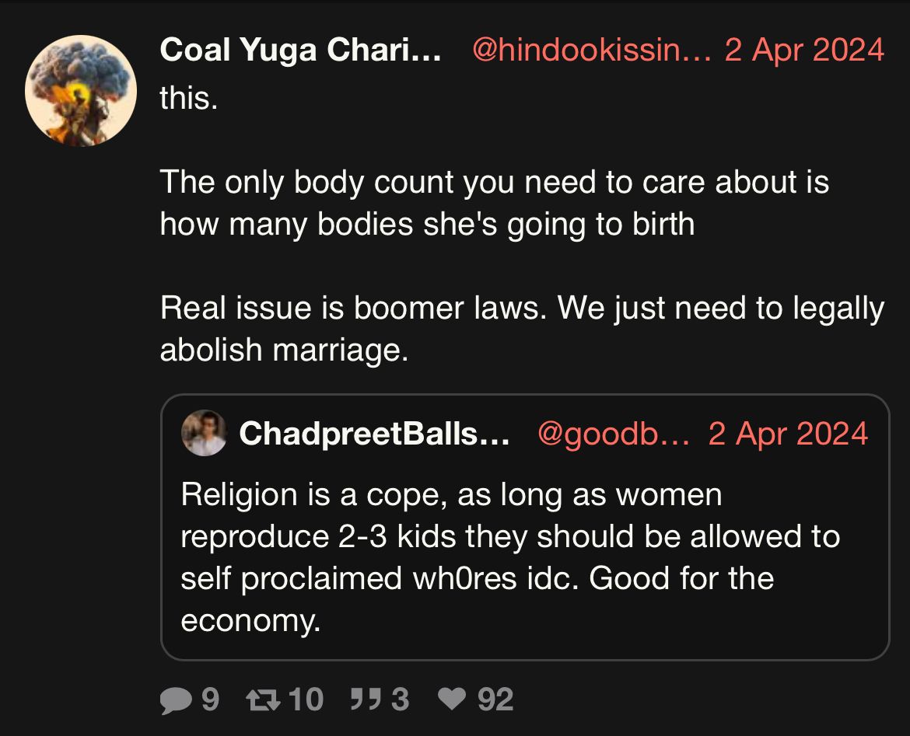The image size is (910, 736).
Task: Open Coal Yuga Chari display name
Action: pyautogui.click(x=301, y=50)
